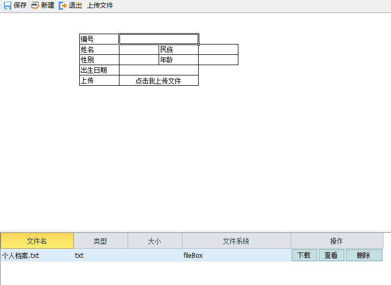The image size is (391, 285).
Task: Click the 新建 new record icon
Action: [35, 5]
